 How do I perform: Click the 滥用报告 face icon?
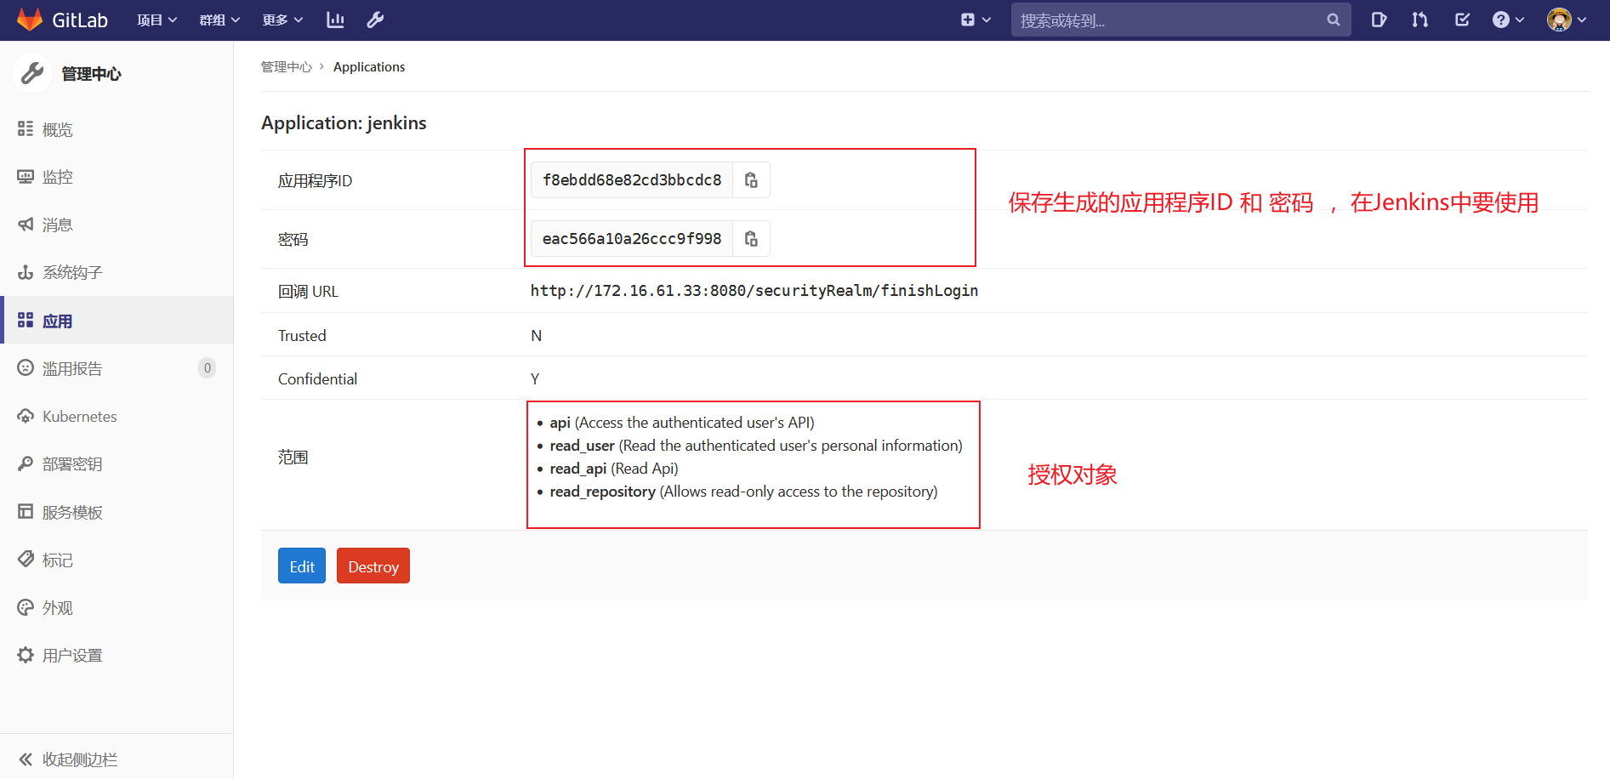26,367
